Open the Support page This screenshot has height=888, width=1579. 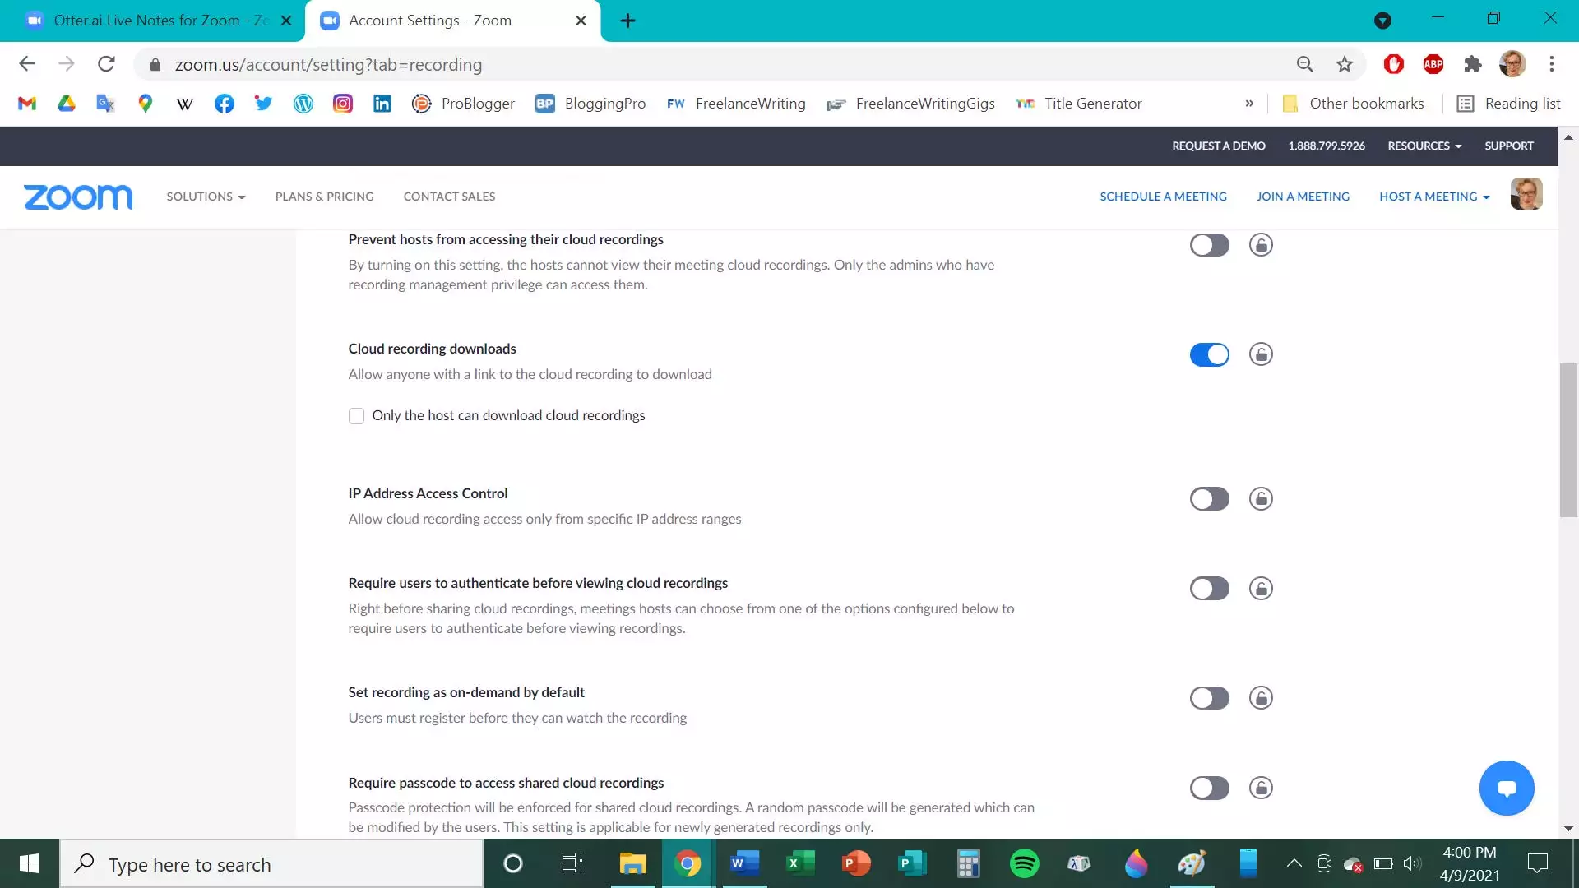pyautogui.click(x=1508, y=146)
